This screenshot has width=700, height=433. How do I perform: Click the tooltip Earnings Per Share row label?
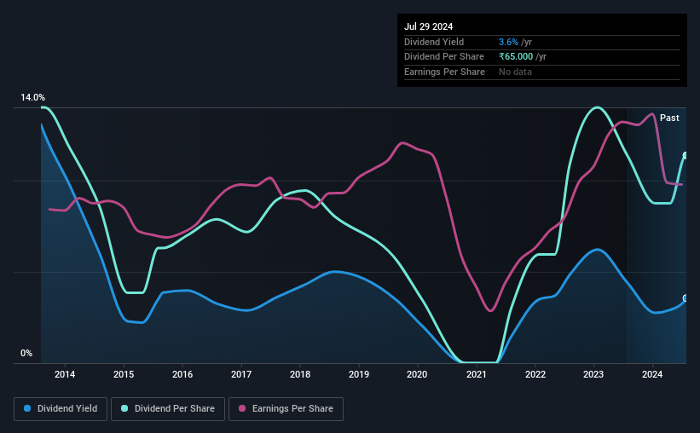[x=445, y=72]
